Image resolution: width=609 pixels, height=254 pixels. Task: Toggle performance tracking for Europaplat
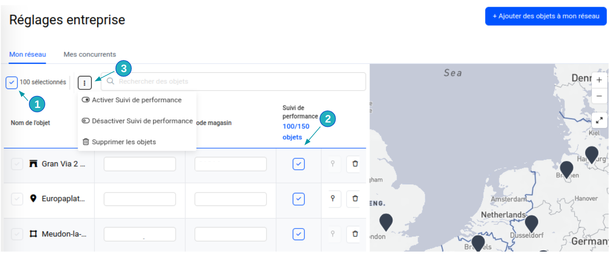pos(299,199)
